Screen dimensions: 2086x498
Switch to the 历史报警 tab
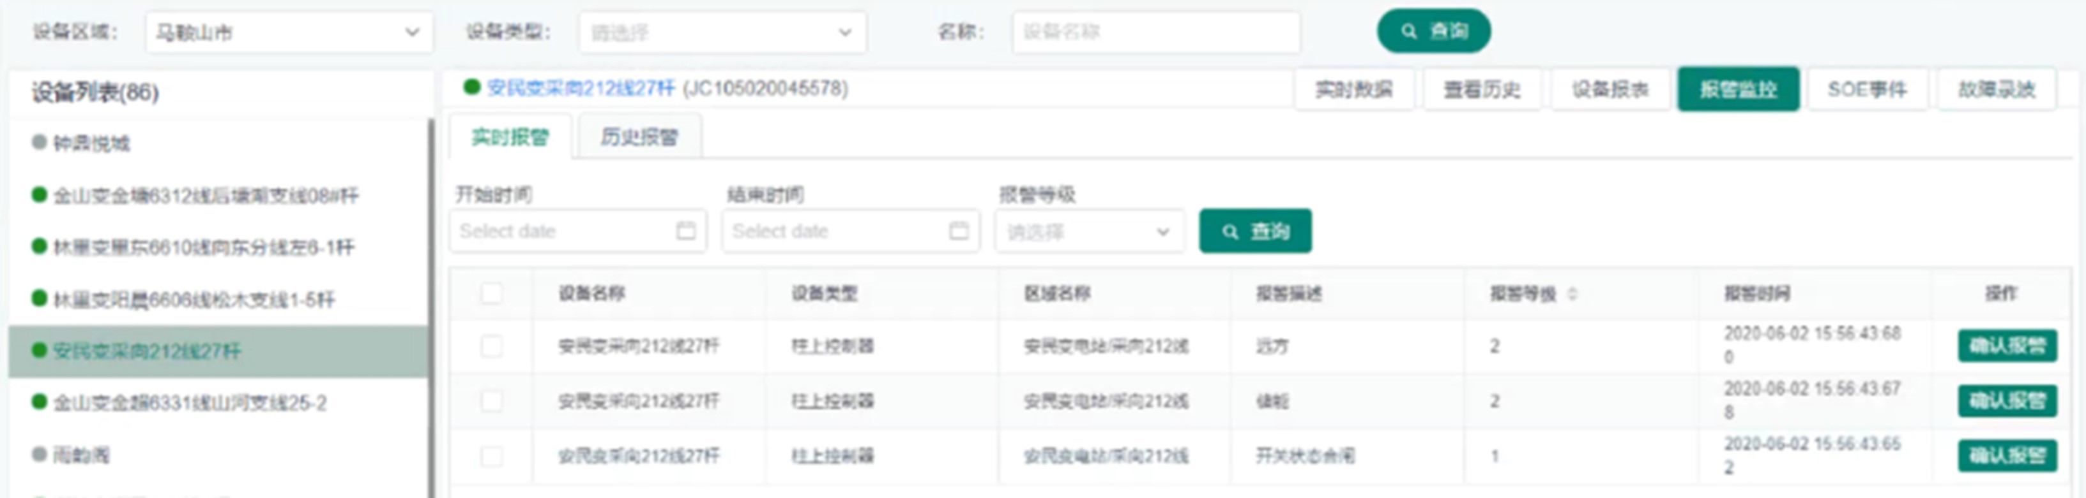point(638,138)
